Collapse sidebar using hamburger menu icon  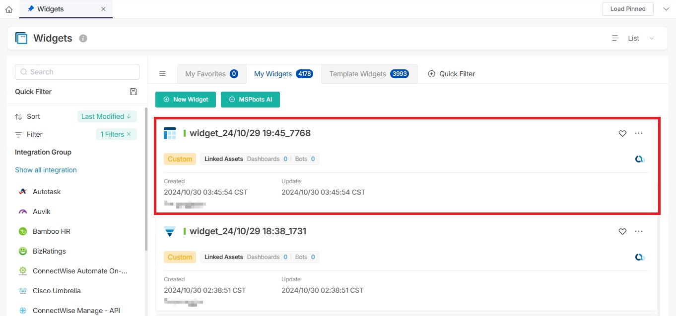pos(162,74)
